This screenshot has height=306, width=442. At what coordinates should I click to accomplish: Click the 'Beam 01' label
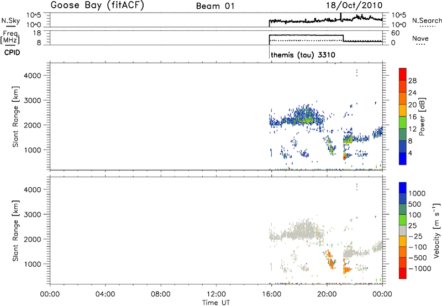(x=215, y=6)
